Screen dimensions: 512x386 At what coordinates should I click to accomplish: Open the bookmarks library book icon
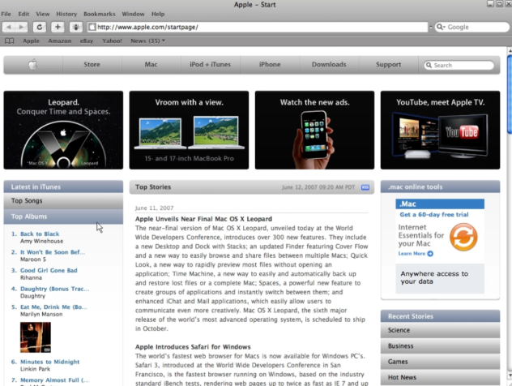click(10, 40)
